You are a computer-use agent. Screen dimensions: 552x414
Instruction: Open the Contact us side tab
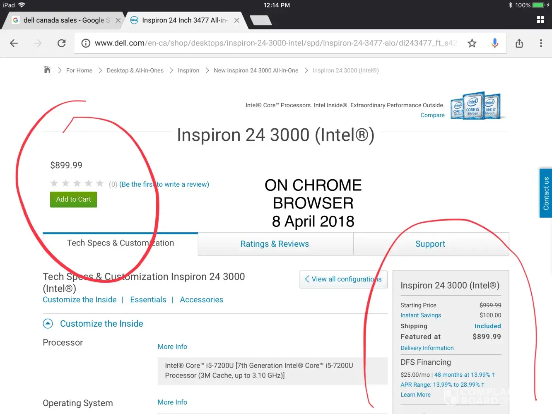(546, 193)
